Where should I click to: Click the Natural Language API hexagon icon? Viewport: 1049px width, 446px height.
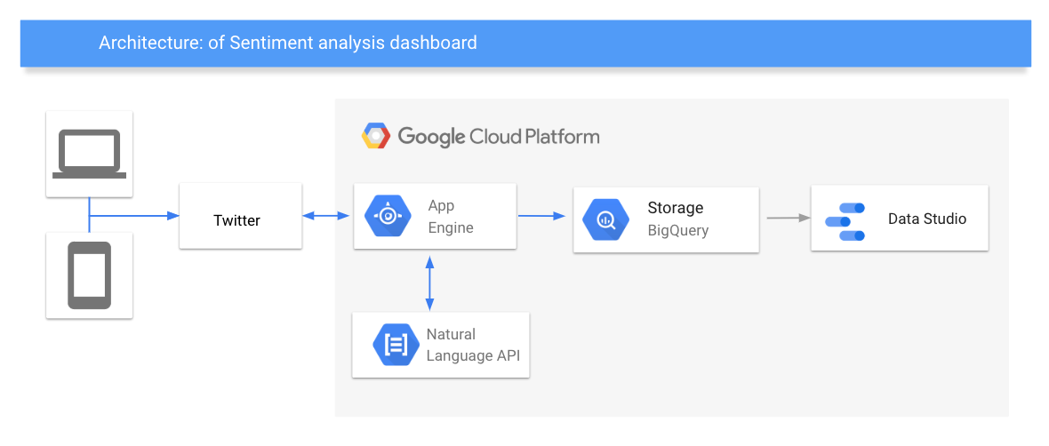(x=396, y=345)
